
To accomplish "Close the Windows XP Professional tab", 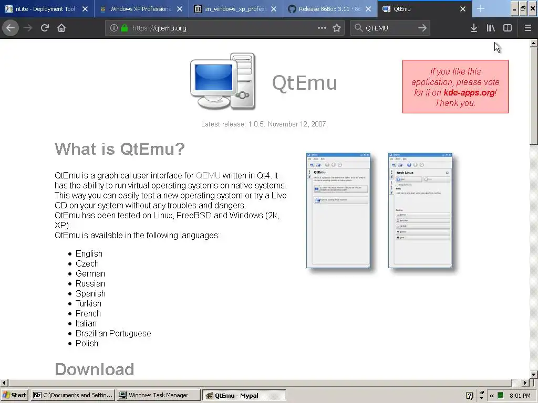I will [180, 9].
